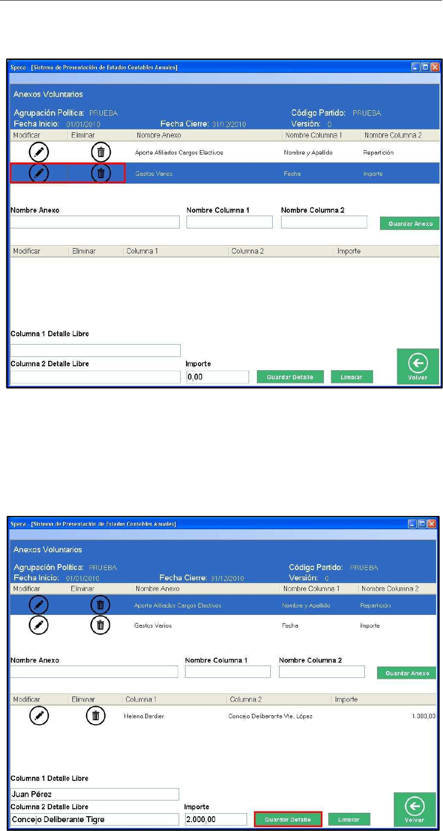Viewport: 443px width, 831px height.
Task: Click Guardar Anexo in top window
Action: pyautogui.click(x=410, y=224)
